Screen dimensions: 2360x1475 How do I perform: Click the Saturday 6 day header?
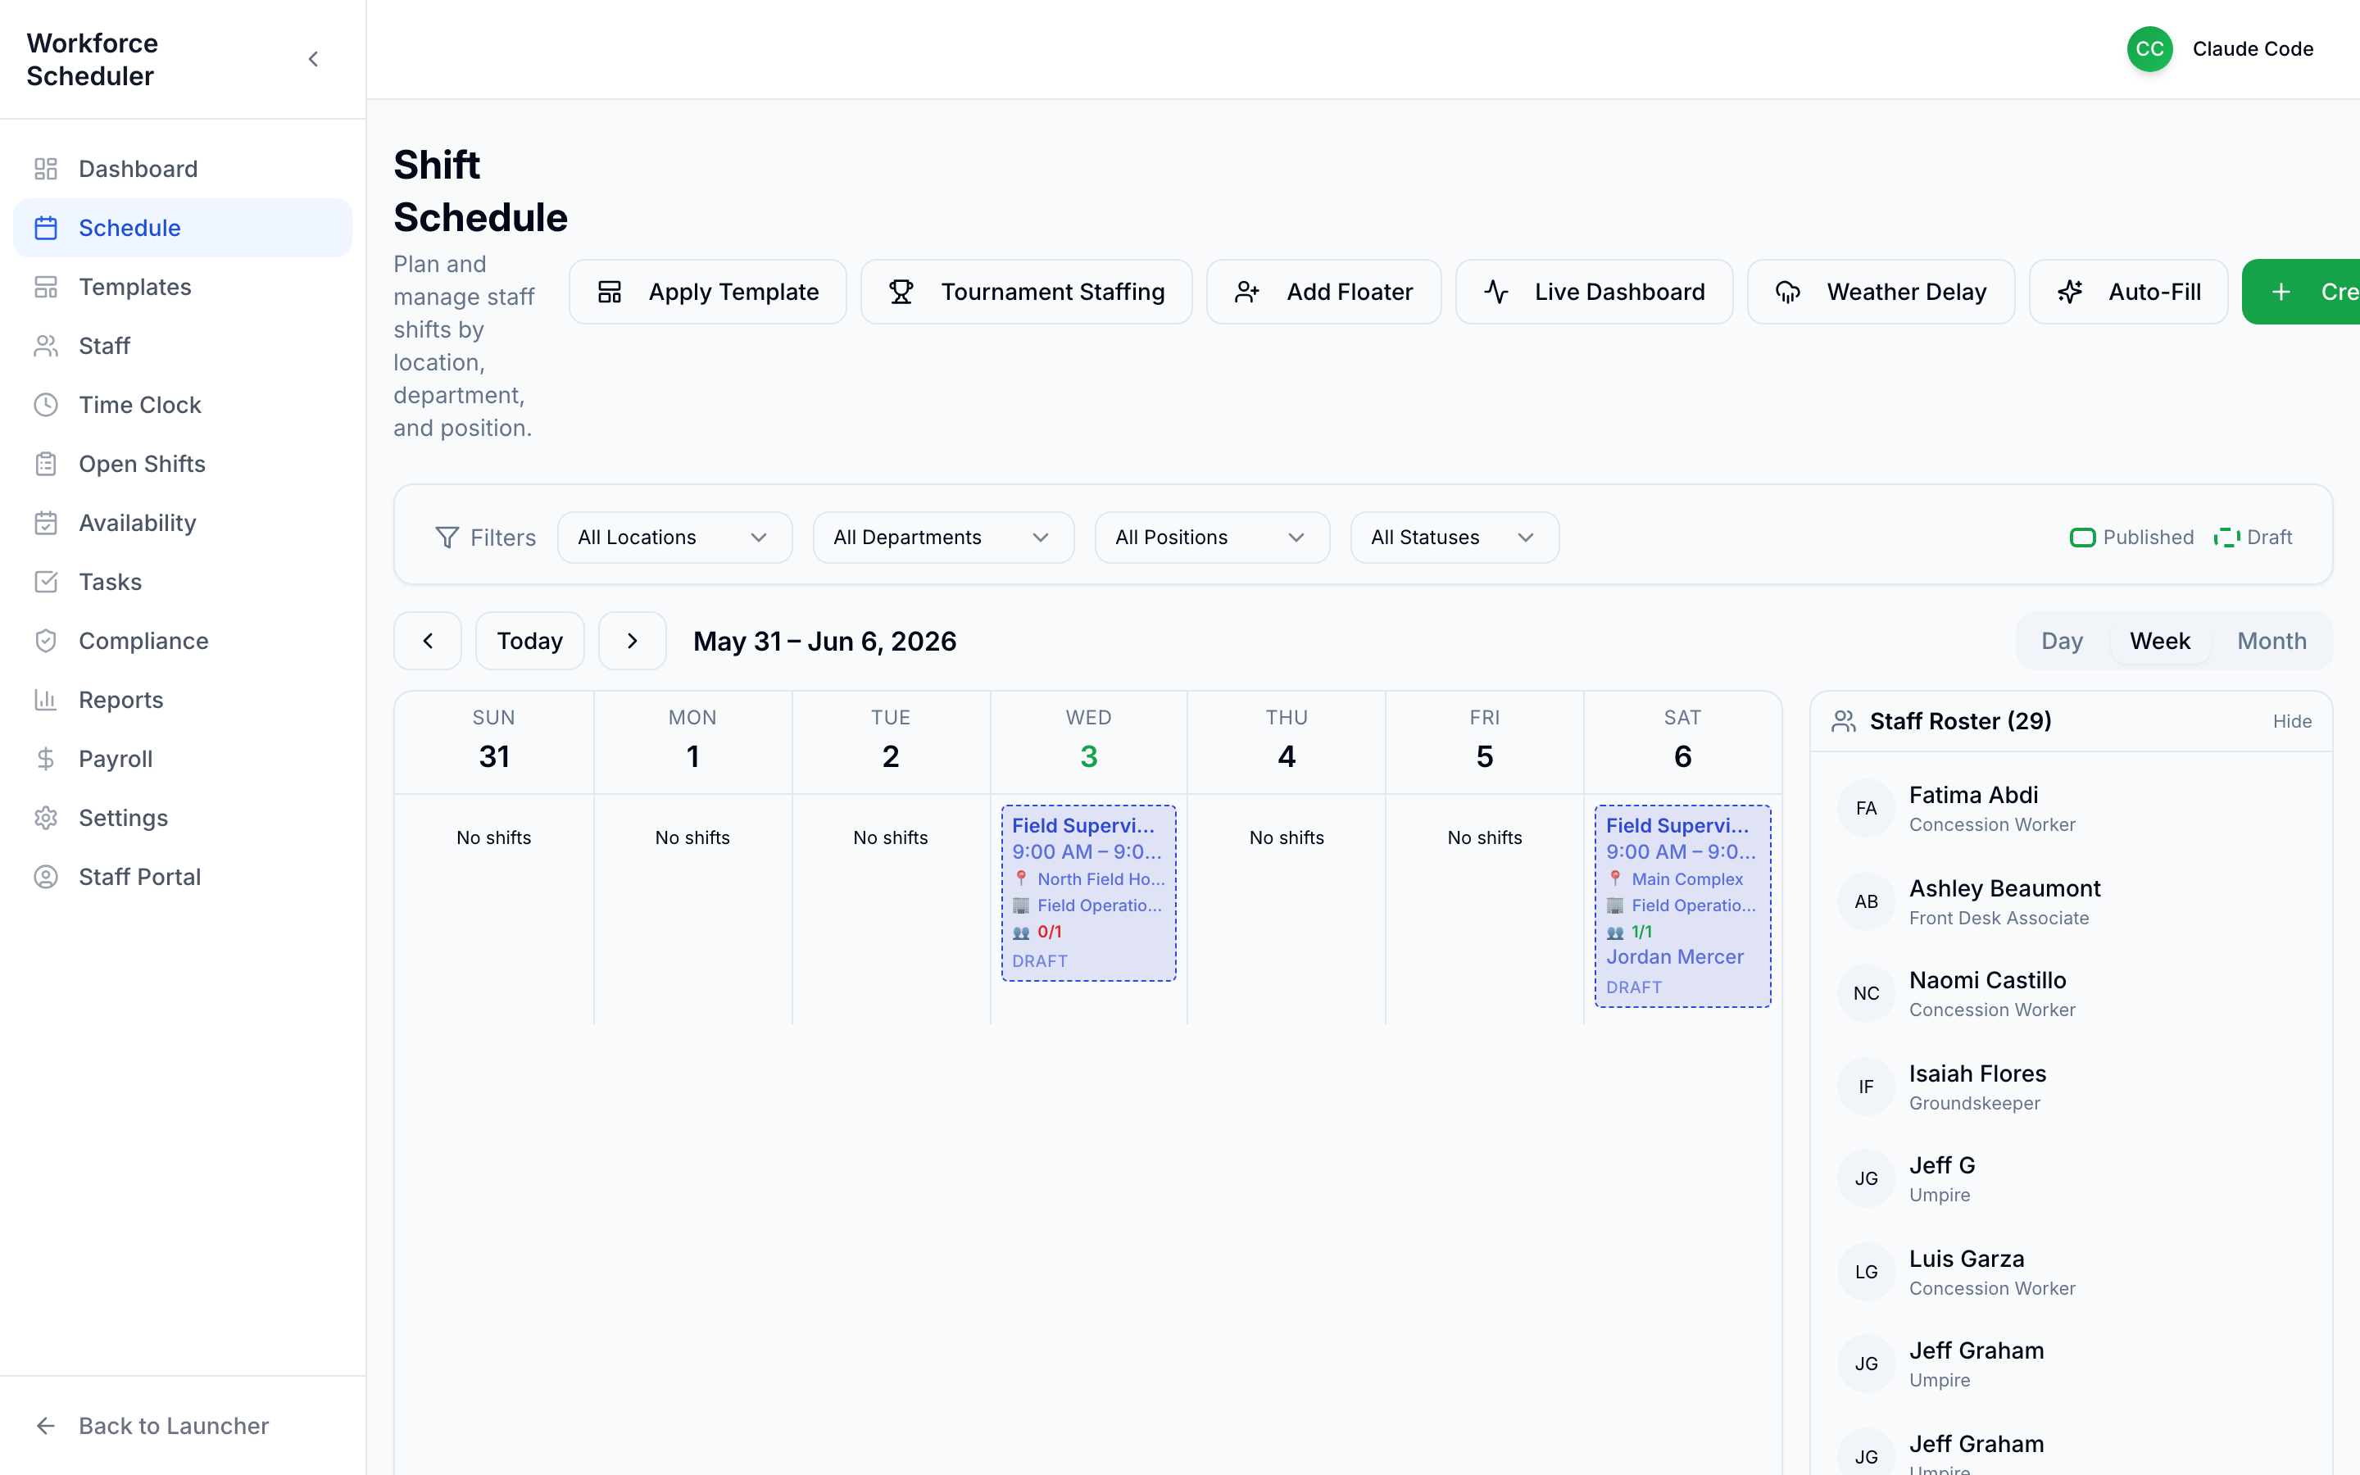(x=1682, y=742)
